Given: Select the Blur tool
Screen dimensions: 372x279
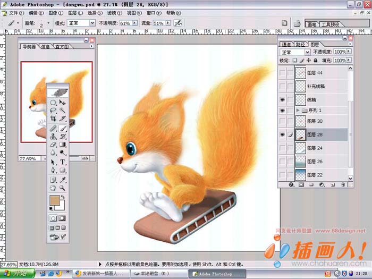Looking at the screenshot, I should tap(53, 152).
